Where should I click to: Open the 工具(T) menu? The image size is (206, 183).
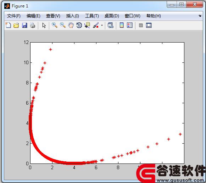point(92,16)
